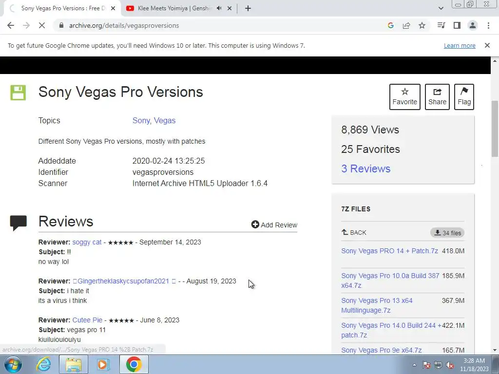This screenshot has width=499, height=374.
Task: Select the Sony Vegas Pro Versions tab
Action: coord(62,8)
